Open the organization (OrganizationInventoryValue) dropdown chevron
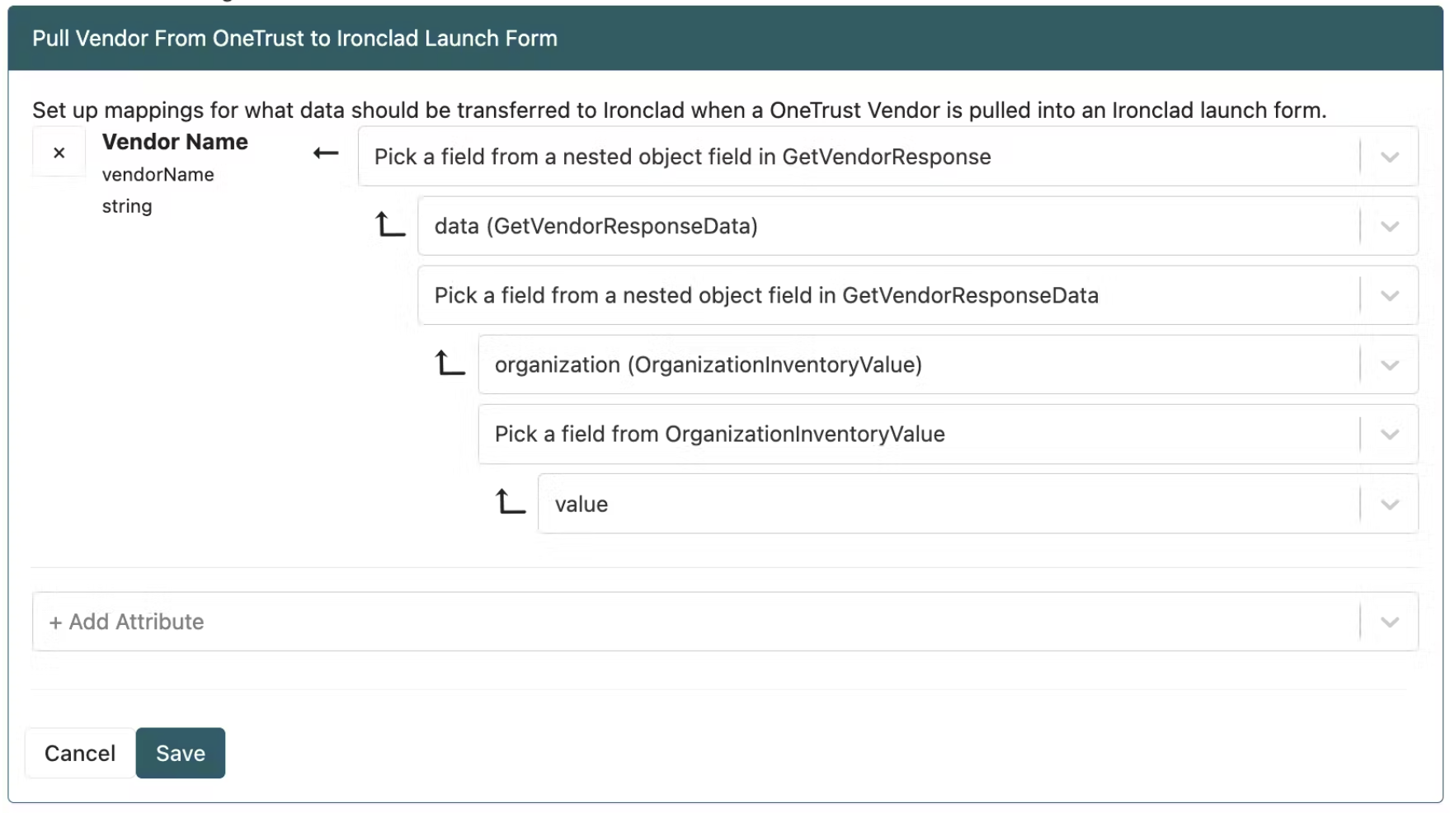1450x813 pixels. coord(1390,364)
